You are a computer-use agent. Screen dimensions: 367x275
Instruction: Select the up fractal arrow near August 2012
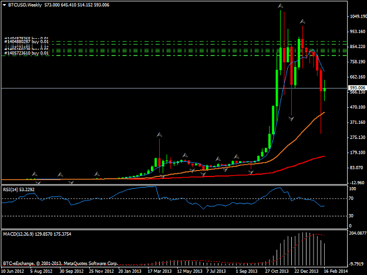coord(35,174)
